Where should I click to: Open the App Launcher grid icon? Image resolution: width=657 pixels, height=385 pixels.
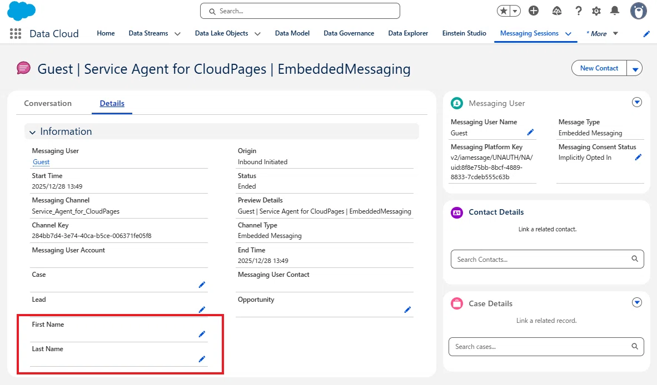(x=16, y=33)
